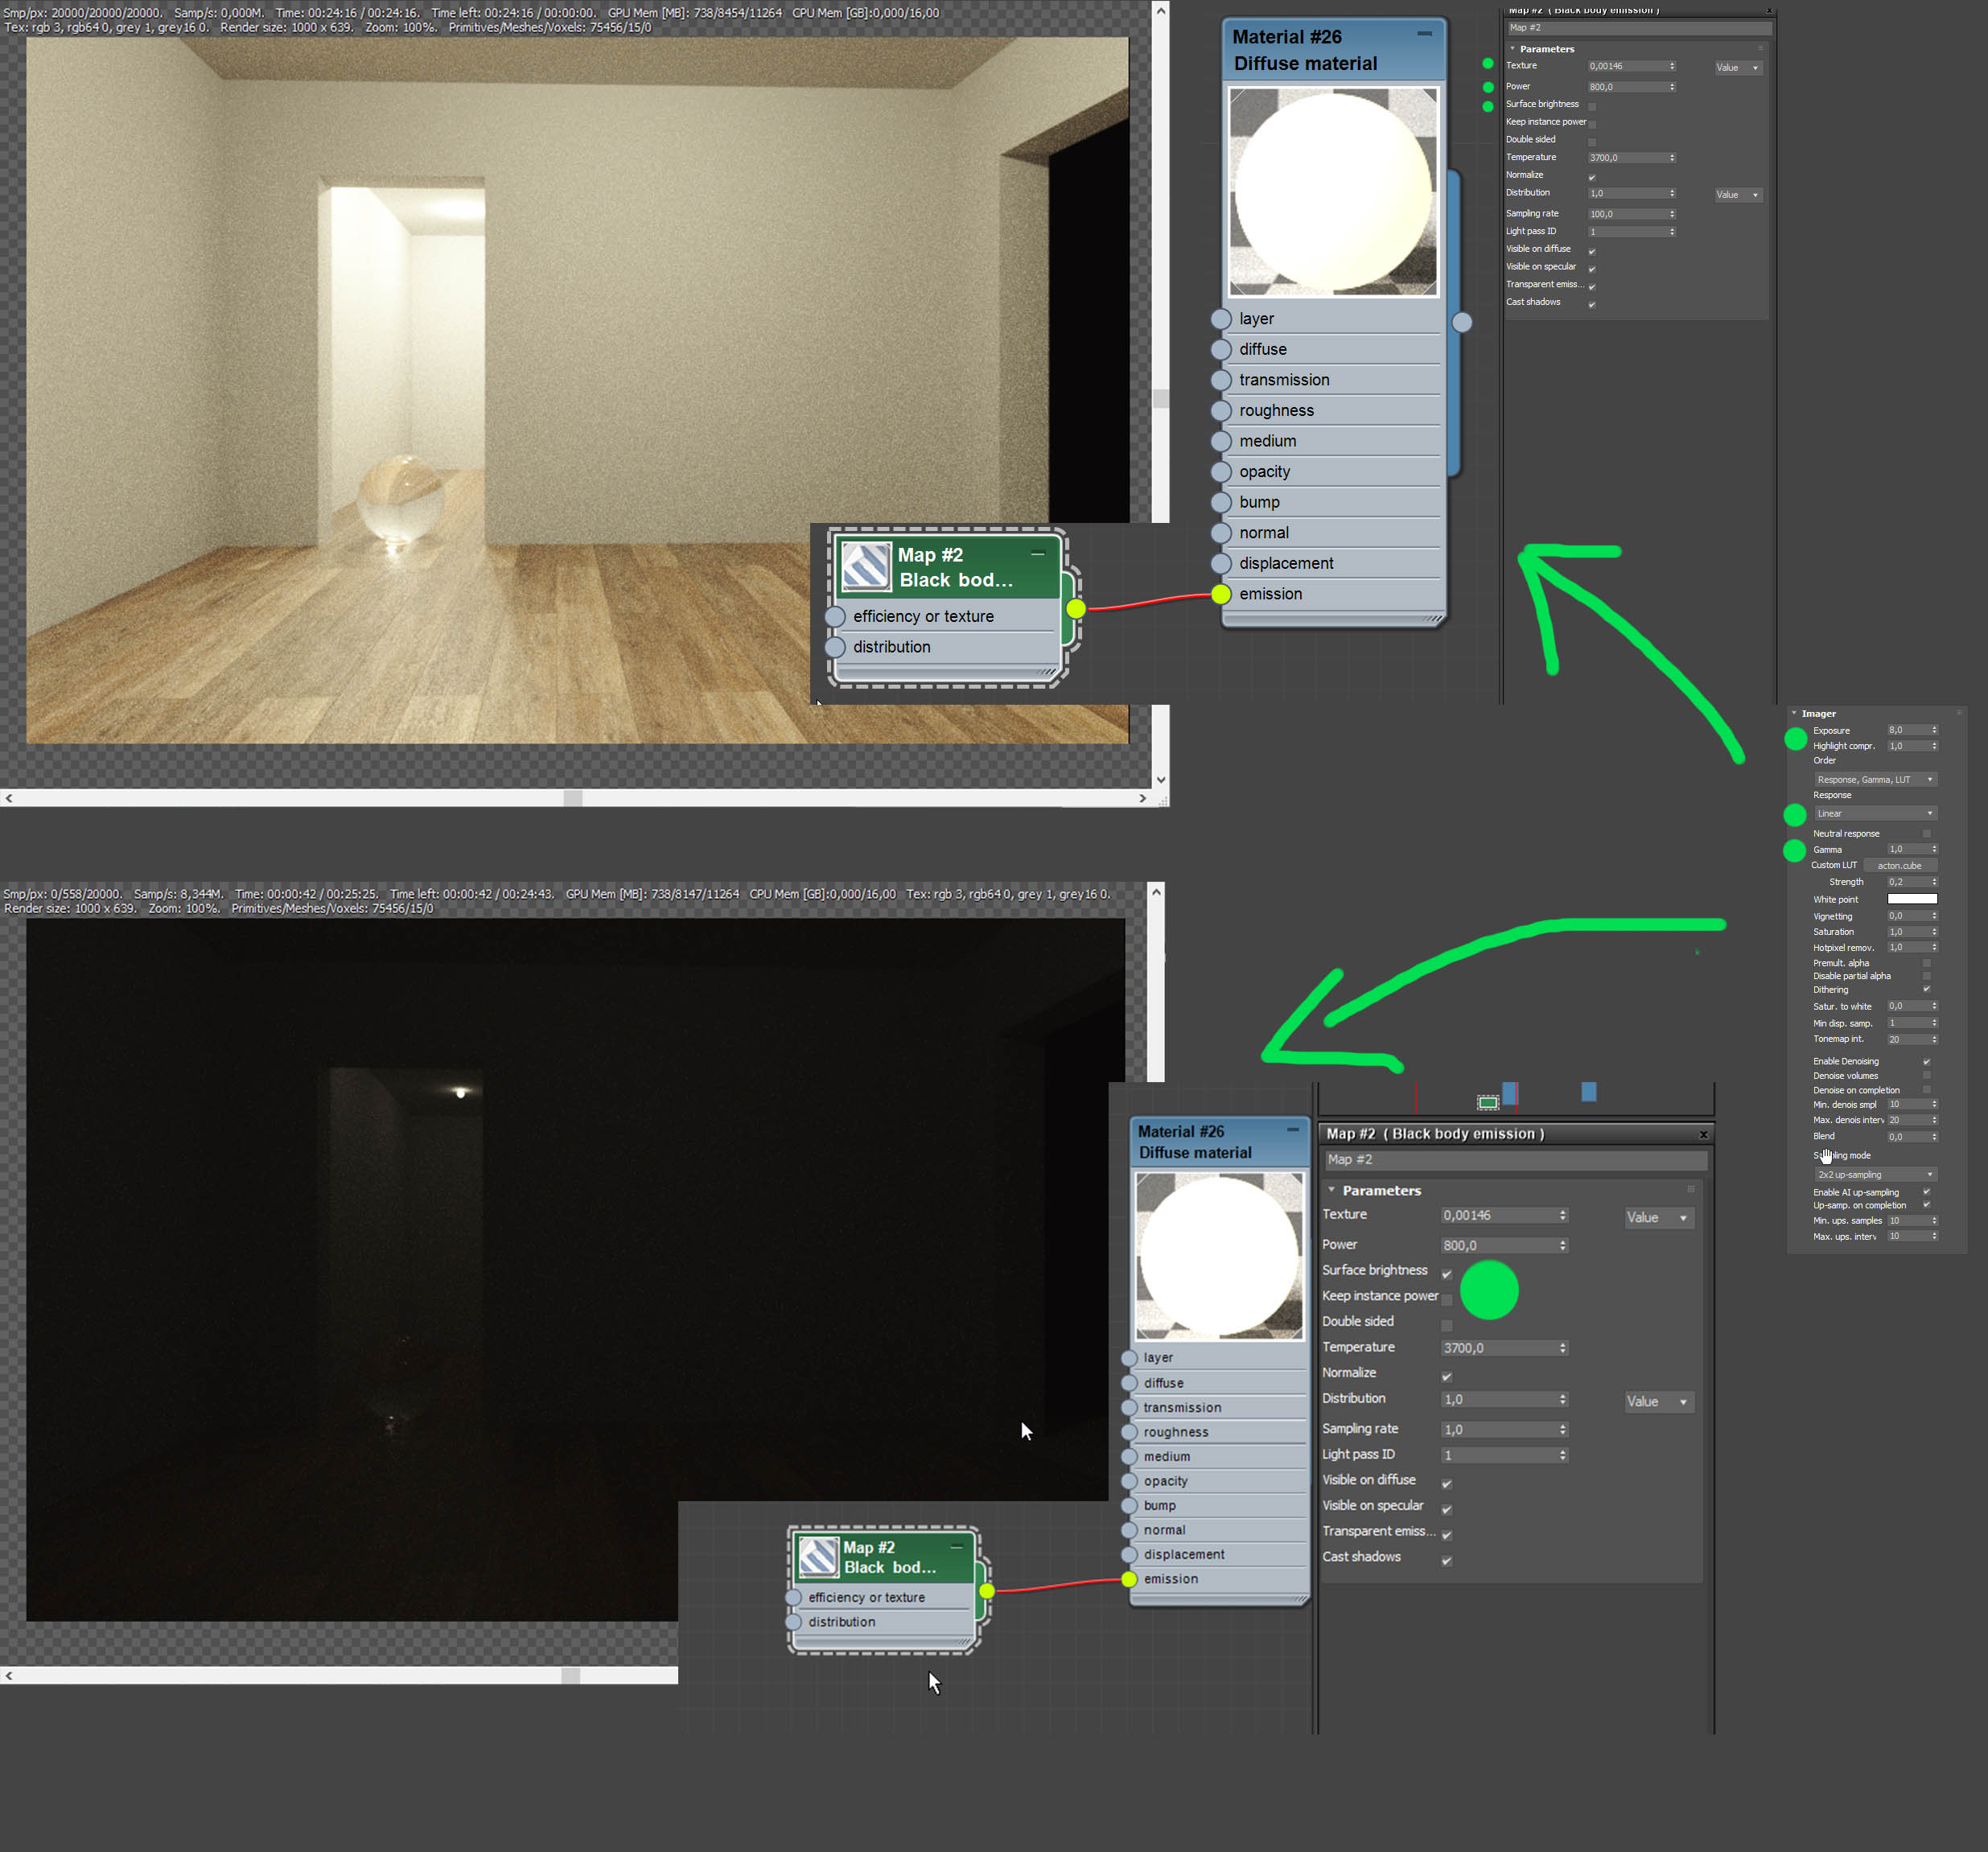1988x1852 pixels.
Task: Click the bright render window's scroll-right arrow
Action: [1142, 798]
